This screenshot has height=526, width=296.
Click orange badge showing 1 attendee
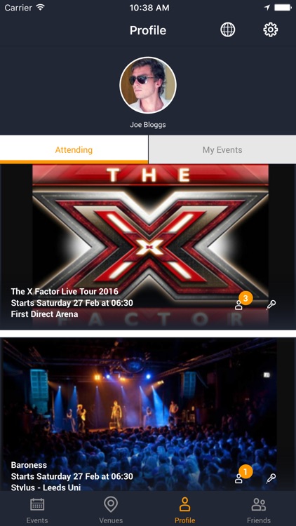click(x=245, y=472)
